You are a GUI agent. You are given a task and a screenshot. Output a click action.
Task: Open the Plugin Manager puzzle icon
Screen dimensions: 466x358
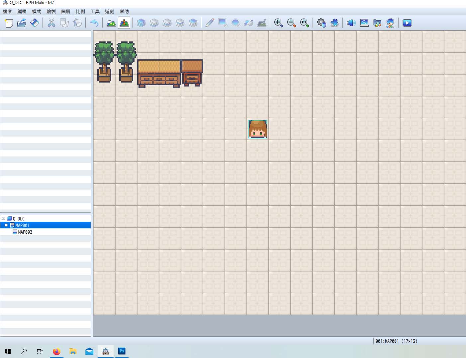(x=334, y=23)
